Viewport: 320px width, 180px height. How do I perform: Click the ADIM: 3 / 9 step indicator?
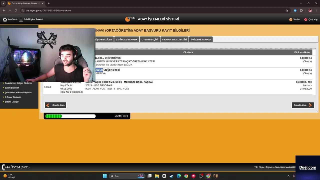point(121,116)
